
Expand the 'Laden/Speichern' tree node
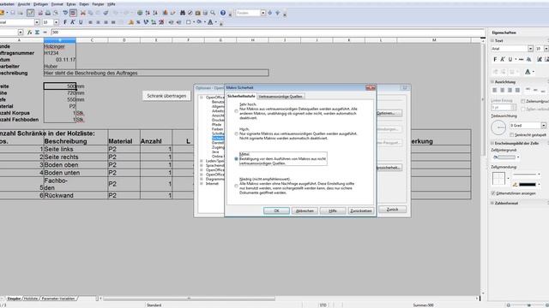tap(202, 161)
